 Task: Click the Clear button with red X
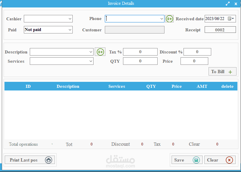220,160
